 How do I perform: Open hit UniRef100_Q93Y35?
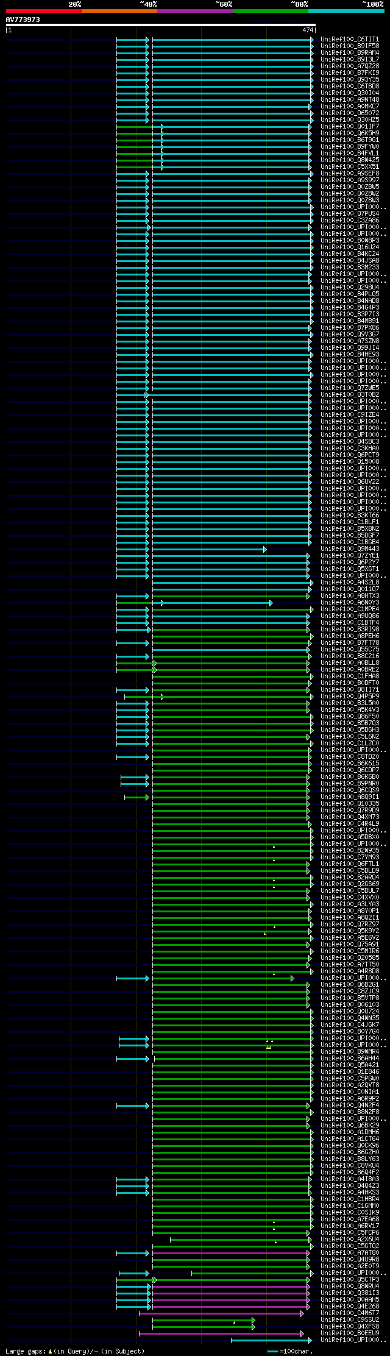[350, 80]
